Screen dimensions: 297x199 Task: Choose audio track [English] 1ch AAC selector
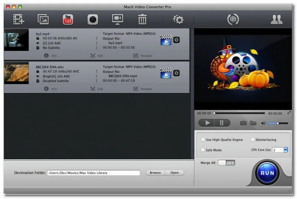click(x=97, y=76)
